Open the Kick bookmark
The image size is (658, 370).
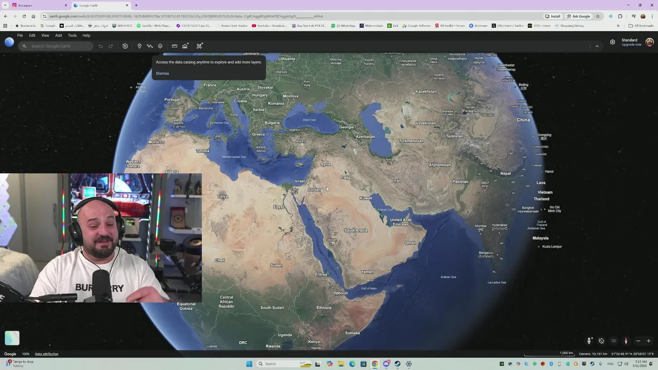pos(393,26)
